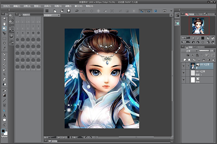Select the Eraser tool
Image resolution: width=217 pixels, height=144 pixels.
pos(4,79)
